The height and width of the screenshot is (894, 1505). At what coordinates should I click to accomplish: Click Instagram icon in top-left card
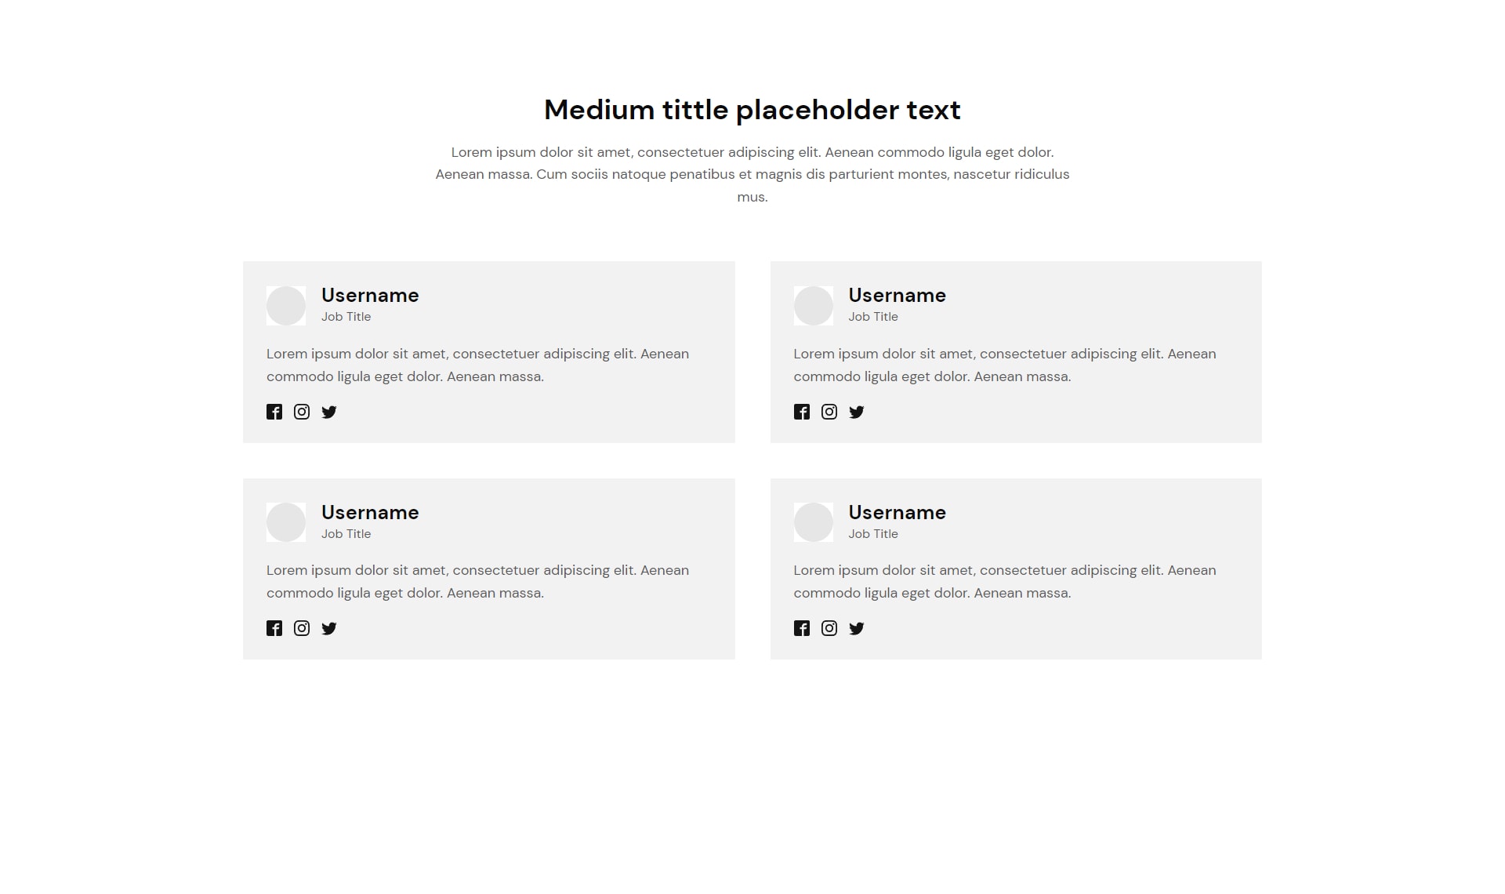point(302,412)
